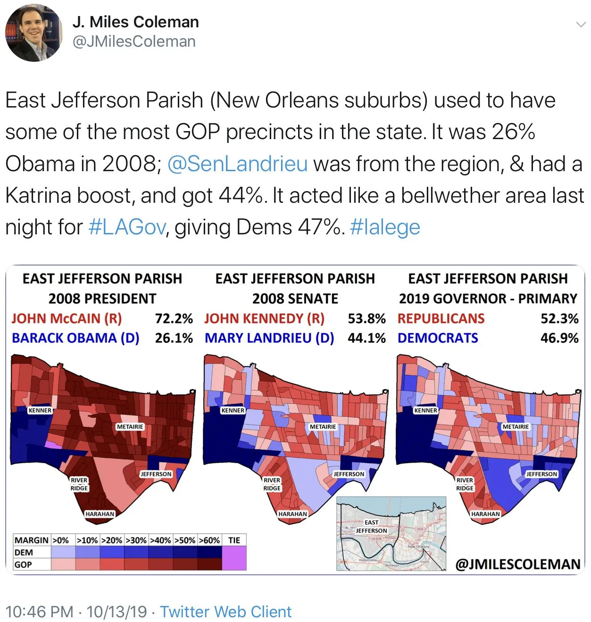Open the 2019 Governor Primary precinct map
The height and width of the screenshot is (622, 591).
pyautogui.click(x=488, y=434)
